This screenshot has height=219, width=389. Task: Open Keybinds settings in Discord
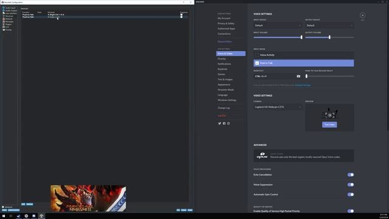222,69
